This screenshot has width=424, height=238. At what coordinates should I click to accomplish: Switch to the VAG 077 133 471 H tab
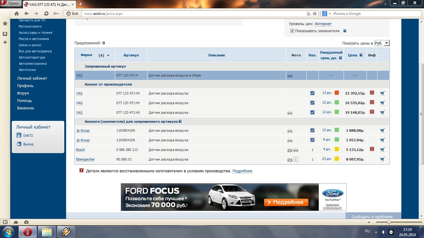pos(49,4)
